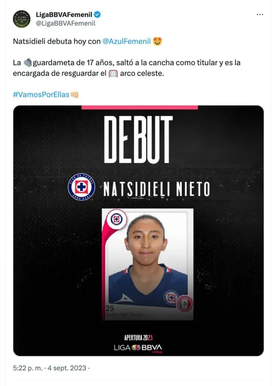
Task: Click the LigaBBVAFemenil profile avatar
Action: click(x=22, y=19)
